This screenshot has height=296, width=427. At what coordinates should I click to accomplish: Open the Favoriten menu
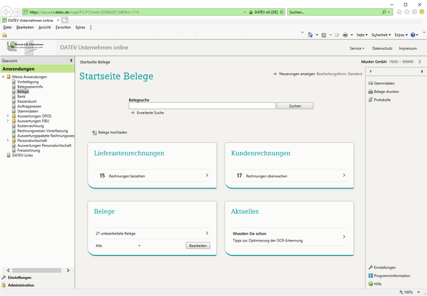point(63,27)
